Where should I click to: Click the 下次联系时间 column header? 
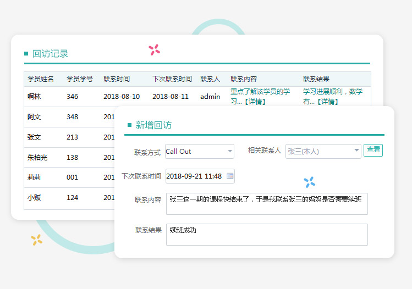coord(172,79)
